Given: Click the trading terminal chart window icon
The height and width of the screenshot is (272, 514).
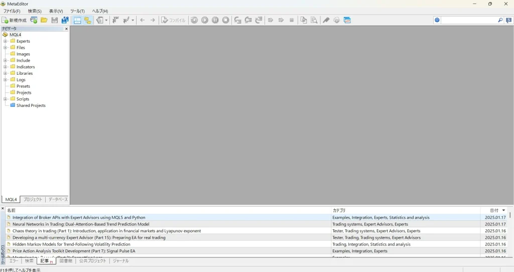Looking at the screenshot, I should (347, 20).
